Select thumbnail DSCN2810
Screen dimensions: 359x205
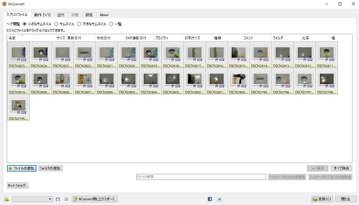tap(19, 81)
